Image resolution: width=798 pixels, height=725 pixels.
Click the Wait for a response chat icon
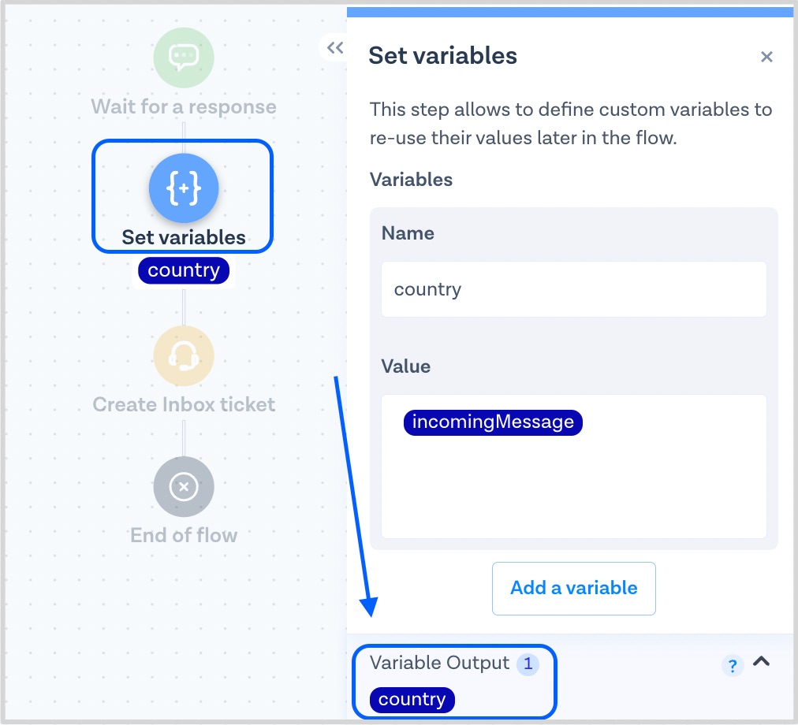coord(184,57)
